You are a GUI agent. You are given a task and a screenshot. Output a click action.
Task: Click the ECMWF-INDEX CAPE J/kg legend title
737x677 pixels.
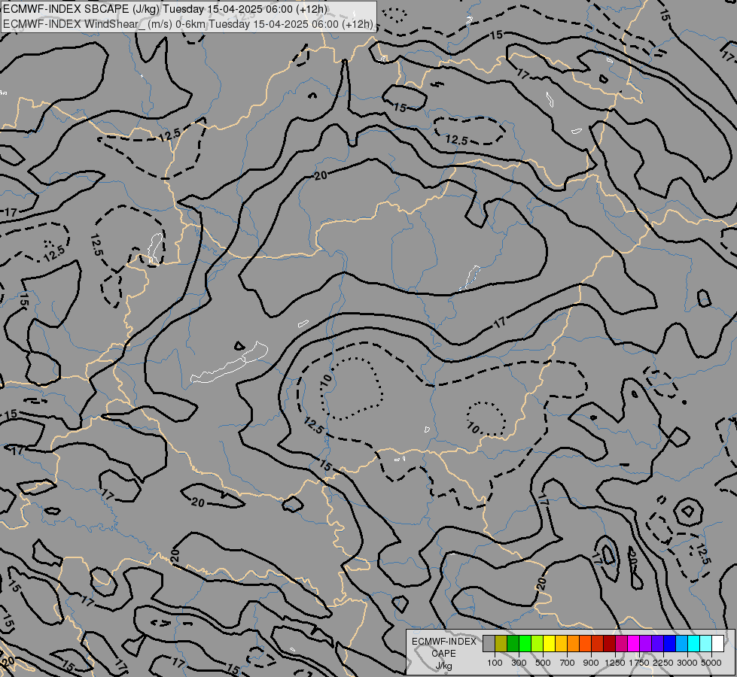coord(444,654)
